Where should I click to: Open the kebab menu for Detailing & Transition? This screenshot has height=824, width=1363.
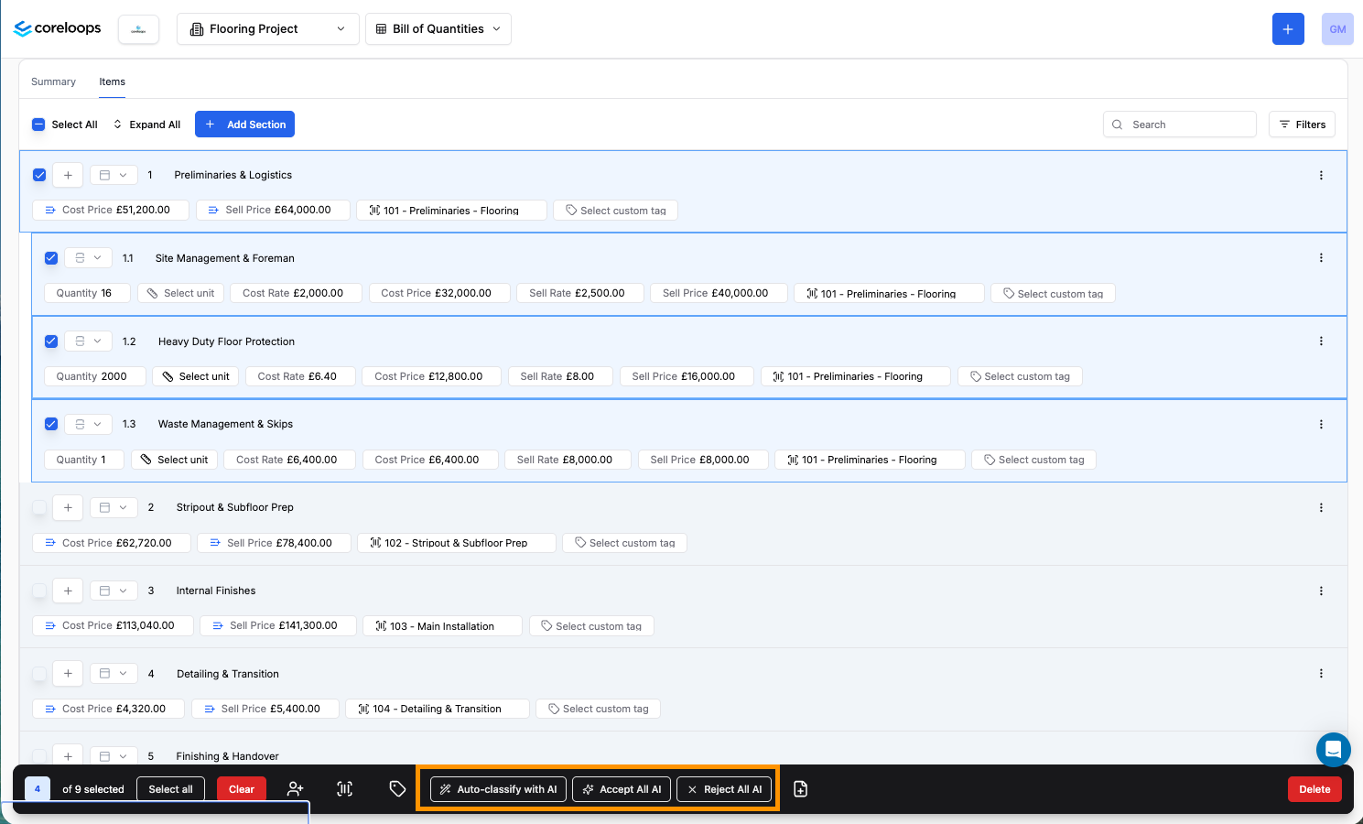point(1321,674)
